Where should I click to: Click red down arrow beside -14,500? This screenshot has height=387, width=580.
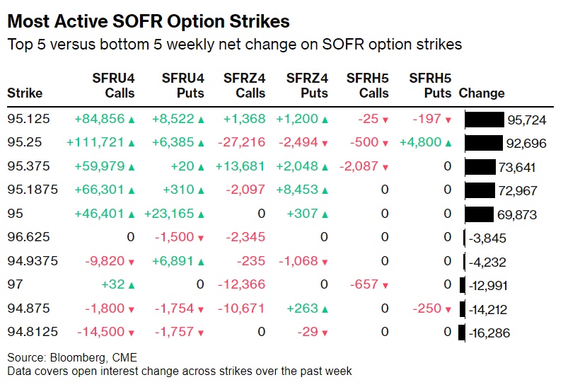pyautogui.click(x=131, y=333)
